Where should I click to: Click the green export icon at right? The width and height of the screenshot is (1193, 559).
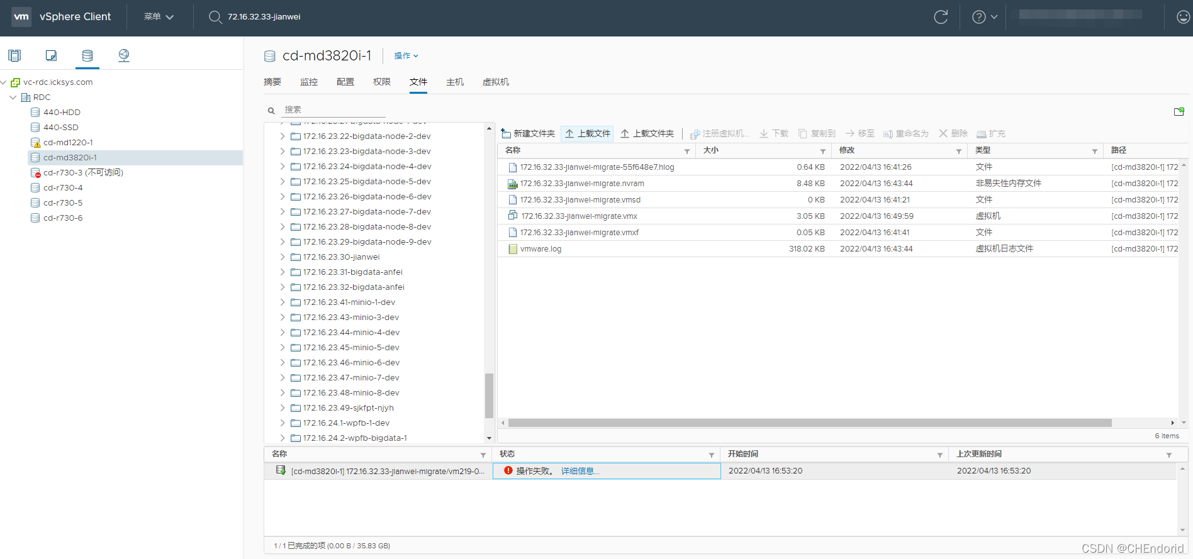coord(1179,111)
